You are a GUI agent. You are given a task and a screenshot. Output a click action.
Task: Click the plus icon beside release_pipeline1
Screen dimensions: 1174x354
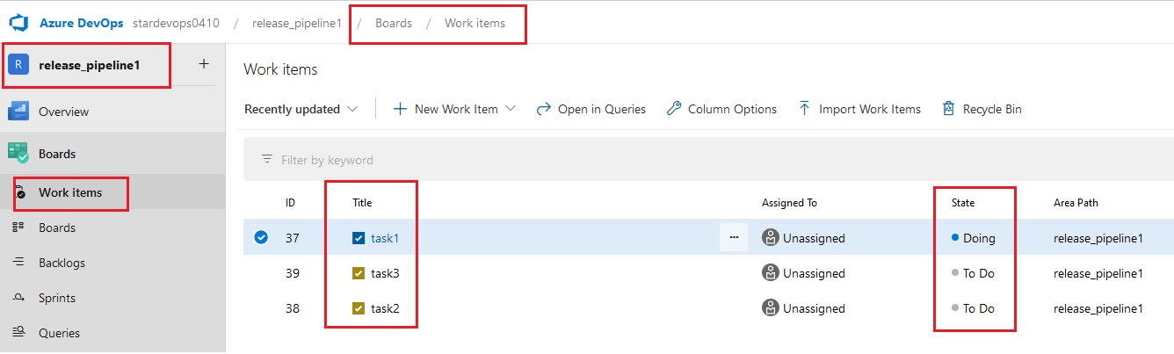[x=204, y=64]
